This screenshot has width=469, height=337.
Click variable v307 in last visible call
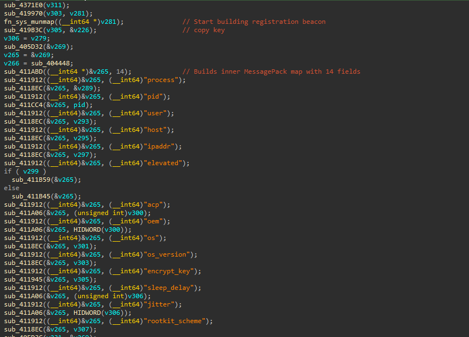pos(81,330)
